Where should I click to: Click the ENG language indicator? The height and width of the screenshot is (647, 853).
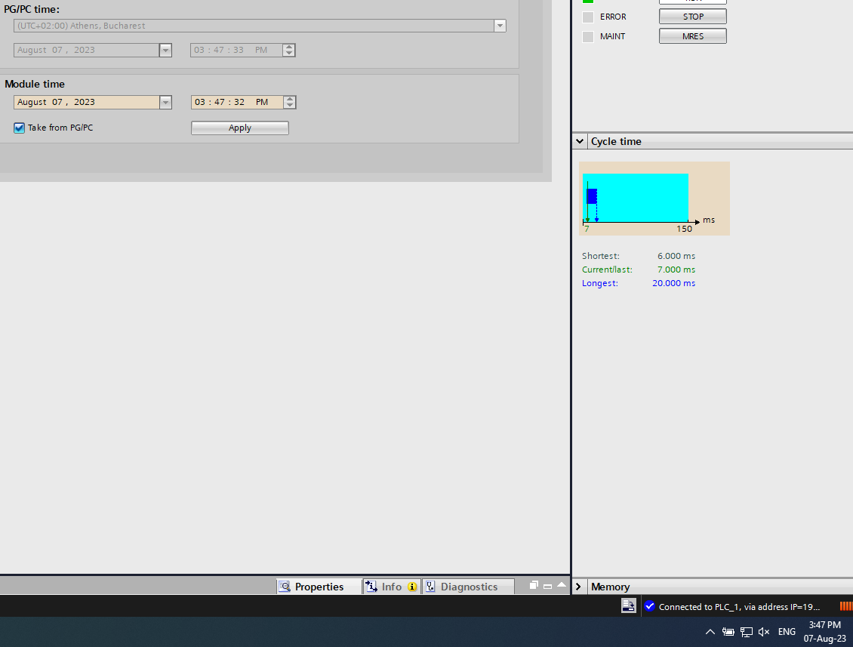pos(787,632)
